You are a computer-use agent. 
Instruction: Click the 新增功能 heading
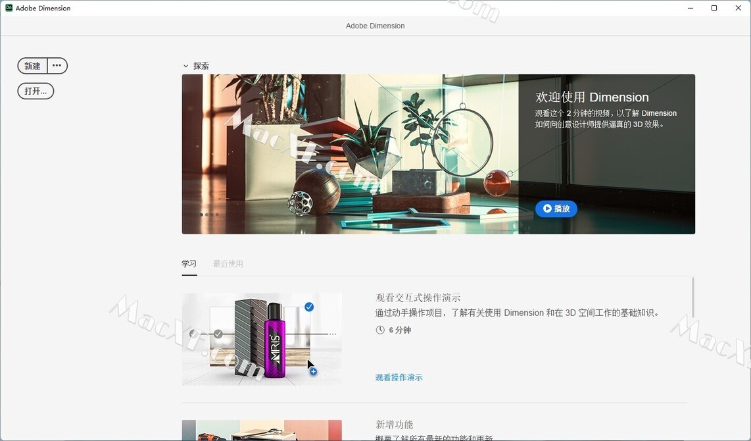(x=394, y=425)
